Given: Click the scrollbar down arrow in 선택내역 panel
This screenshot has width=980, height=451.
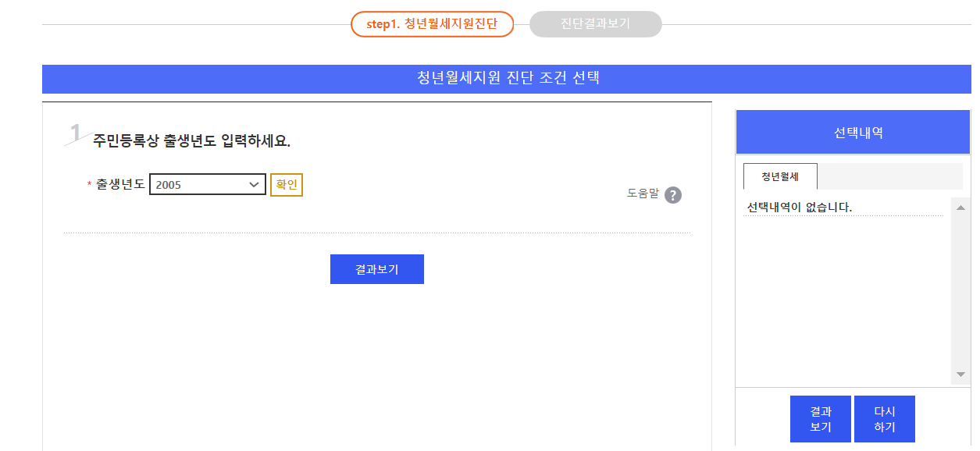Looking at the screenshot, I should coord(959,374).
